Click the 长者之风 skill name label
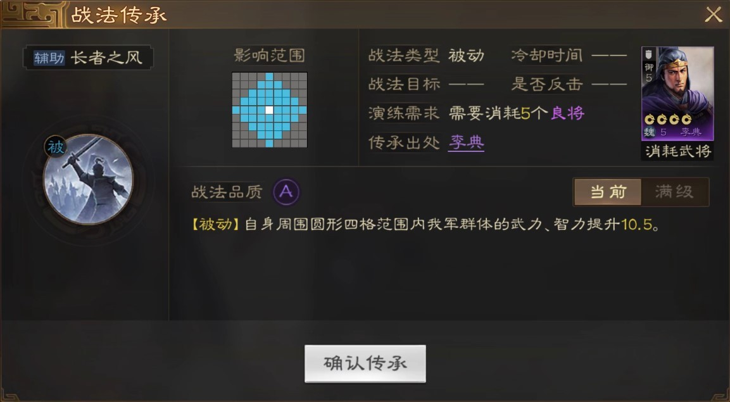This screenshot has width=730, height=402. 106,58
